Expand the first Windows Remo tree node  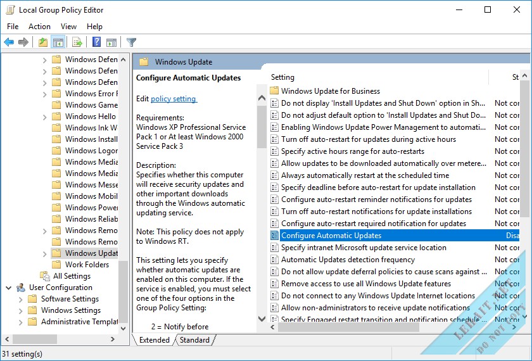coord(44,231)
